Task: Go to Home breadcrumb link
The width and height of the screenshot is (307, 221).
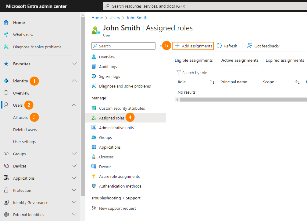Action: pos(97,18)
